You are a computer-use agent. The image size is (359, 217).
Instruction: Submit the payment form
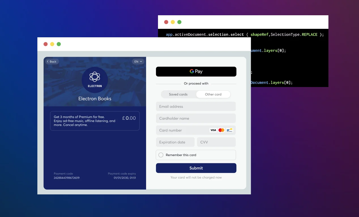coord(196,168)
